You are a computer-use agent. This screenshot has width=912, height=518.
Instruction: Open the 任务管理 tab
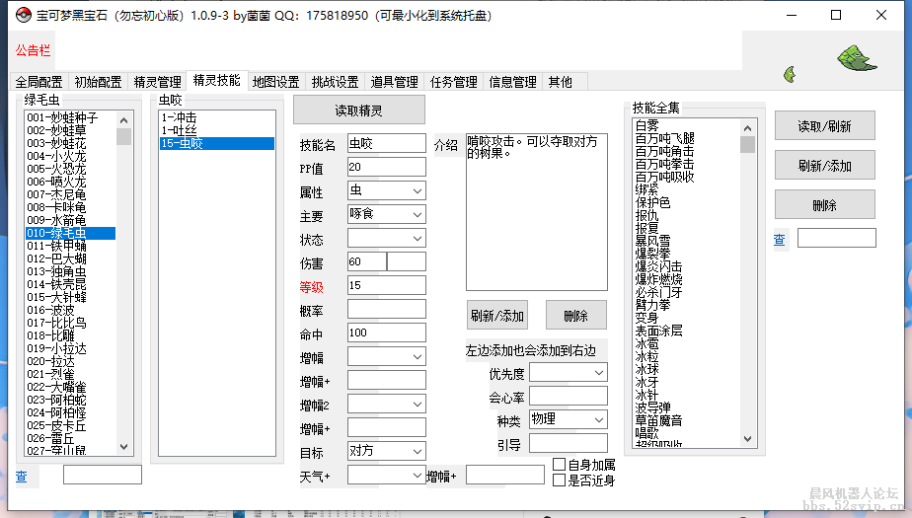454,82
